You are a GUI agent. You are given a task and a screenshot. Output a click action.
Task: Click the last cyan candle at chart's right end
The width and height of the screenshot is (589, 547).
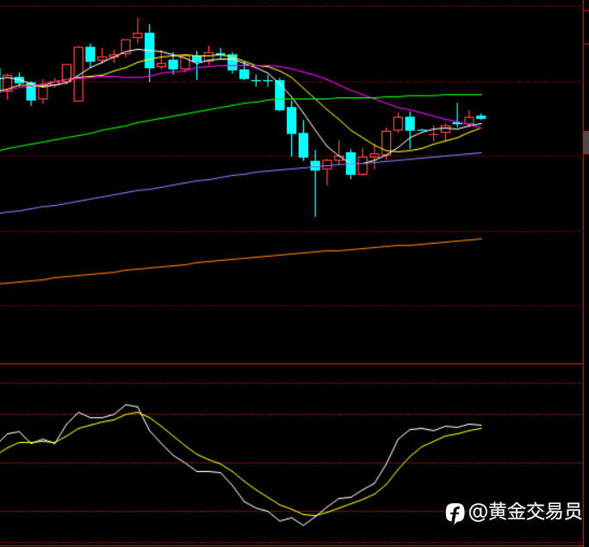[x=481, y=117]
